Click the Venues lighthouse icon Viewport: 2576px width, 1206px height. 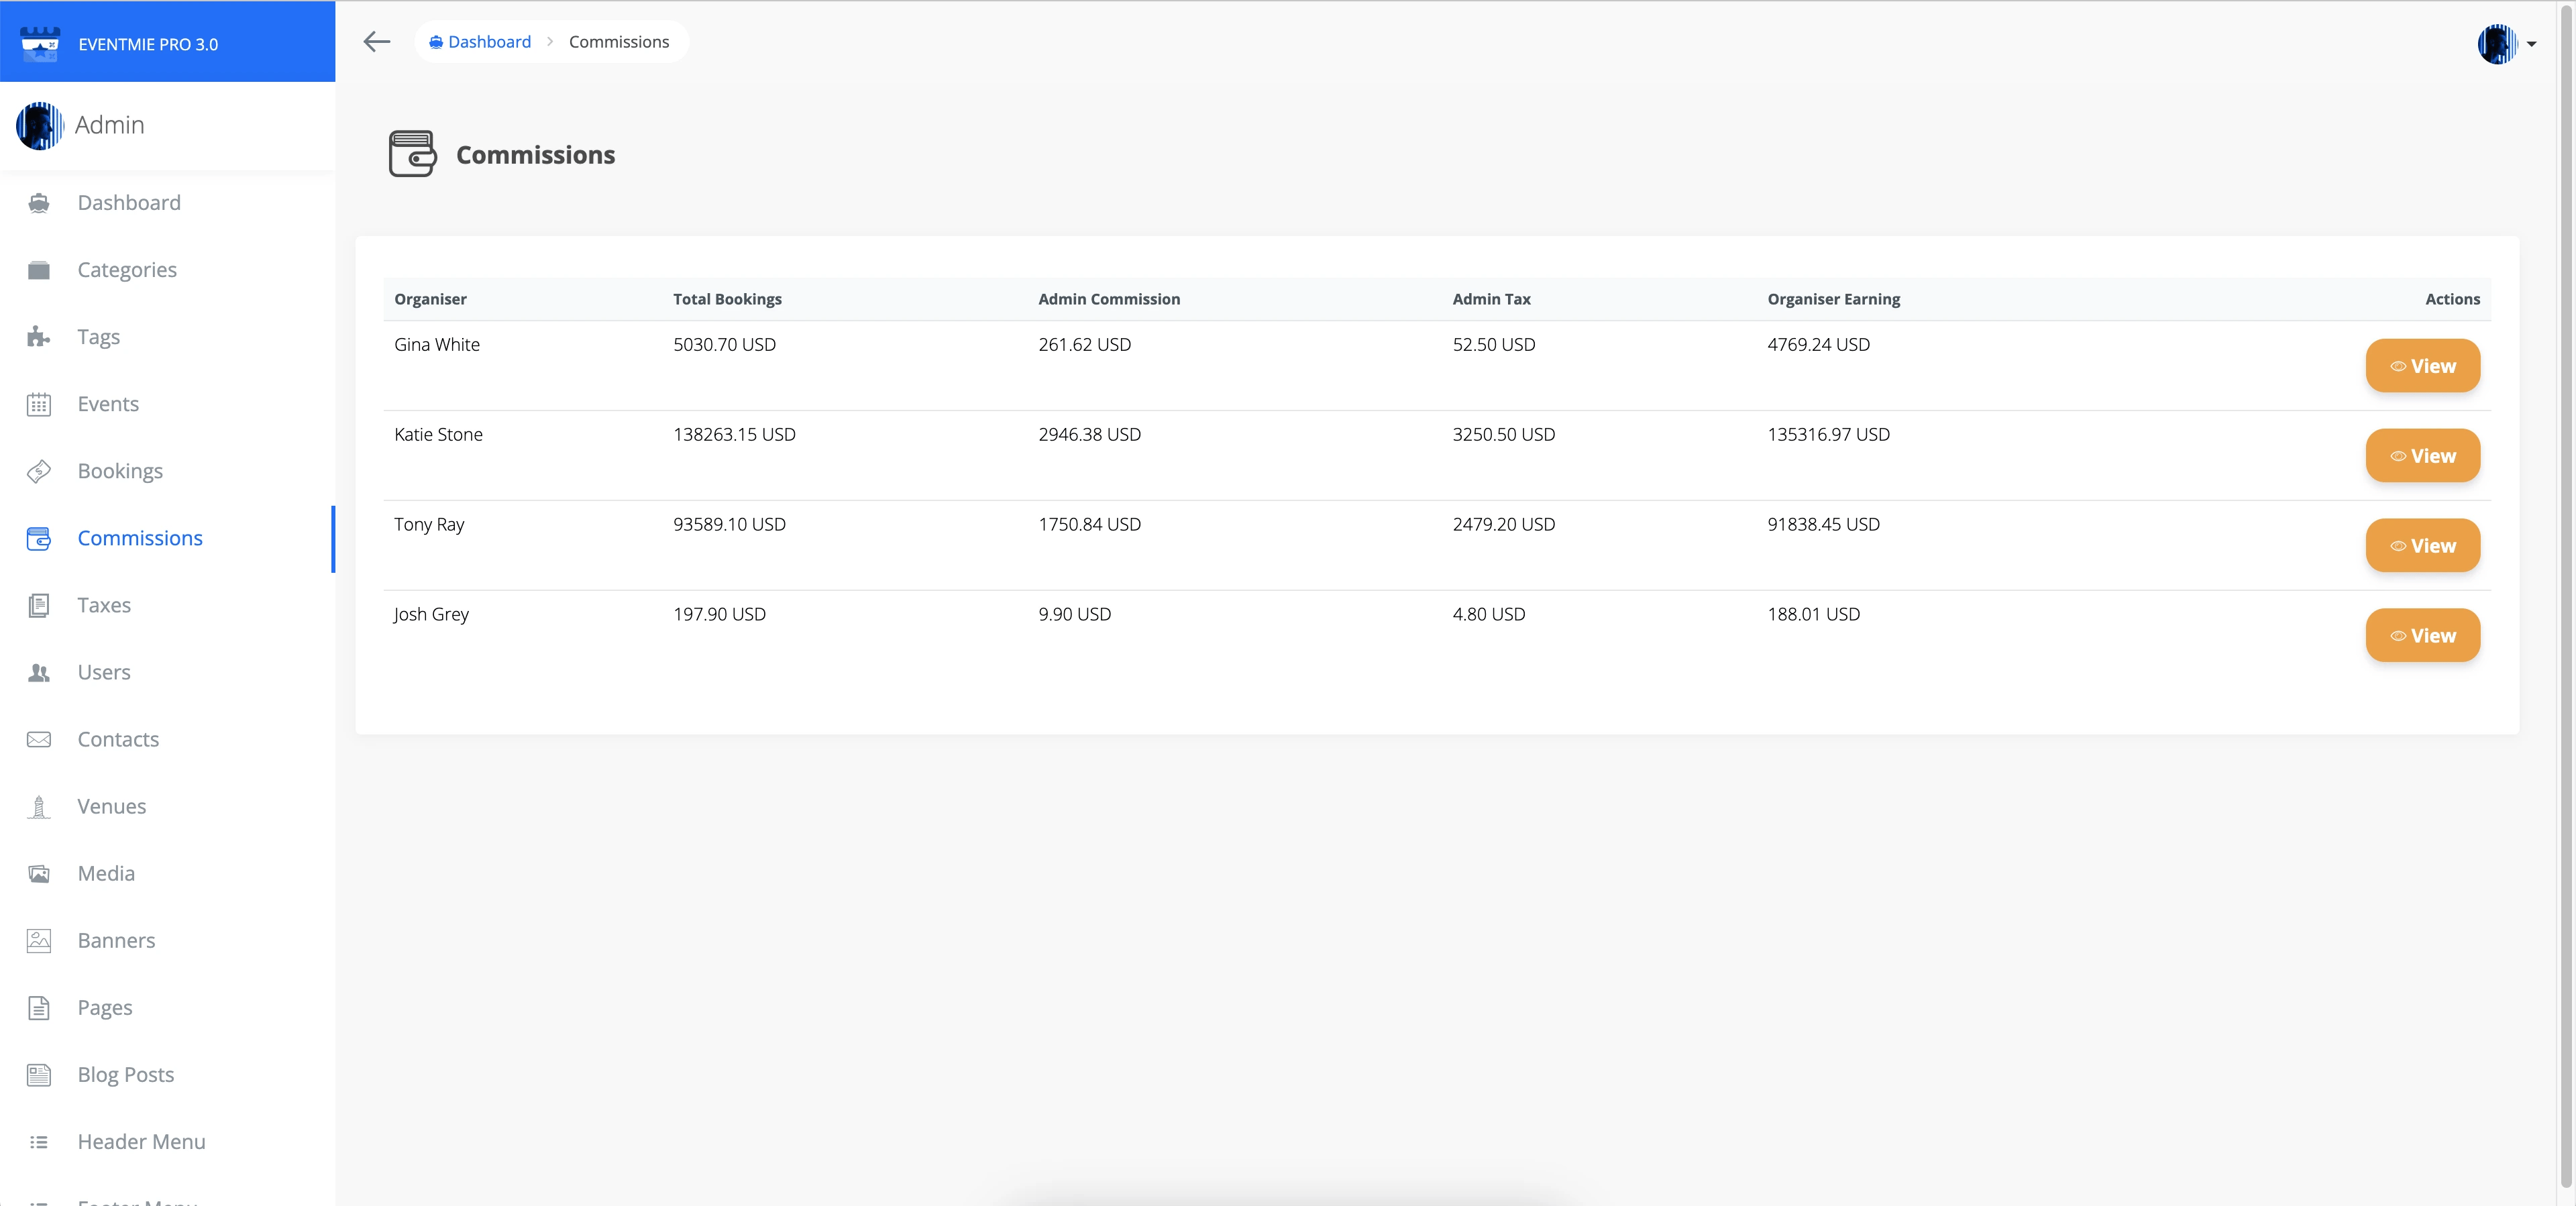pyautogui.click(x=39, y=806)
